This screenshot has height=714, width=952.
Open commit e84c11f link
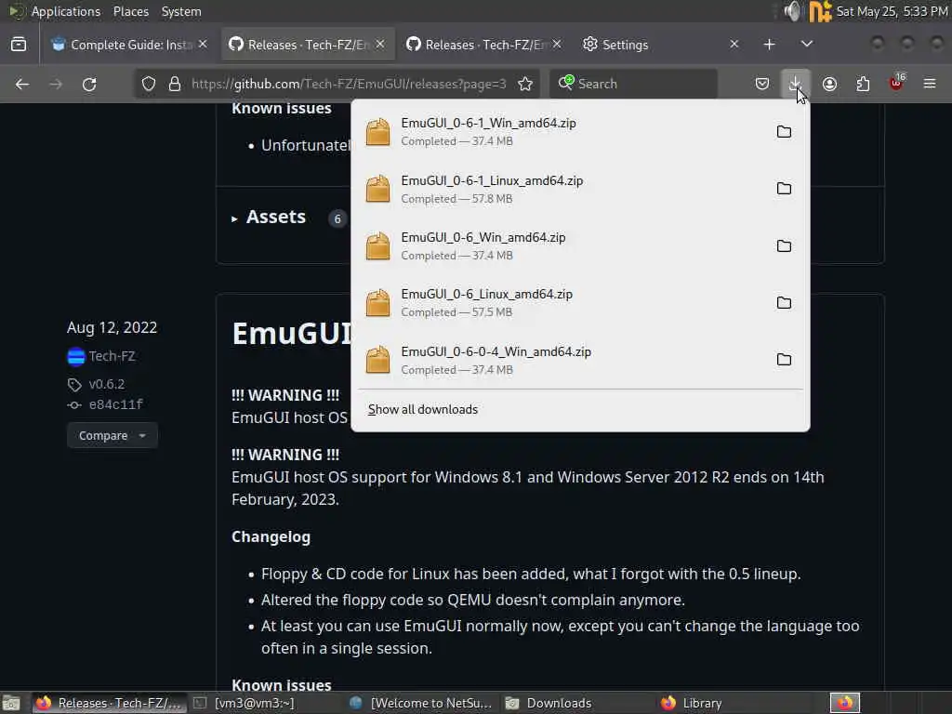pyautogui.click(x=116, y=404)
